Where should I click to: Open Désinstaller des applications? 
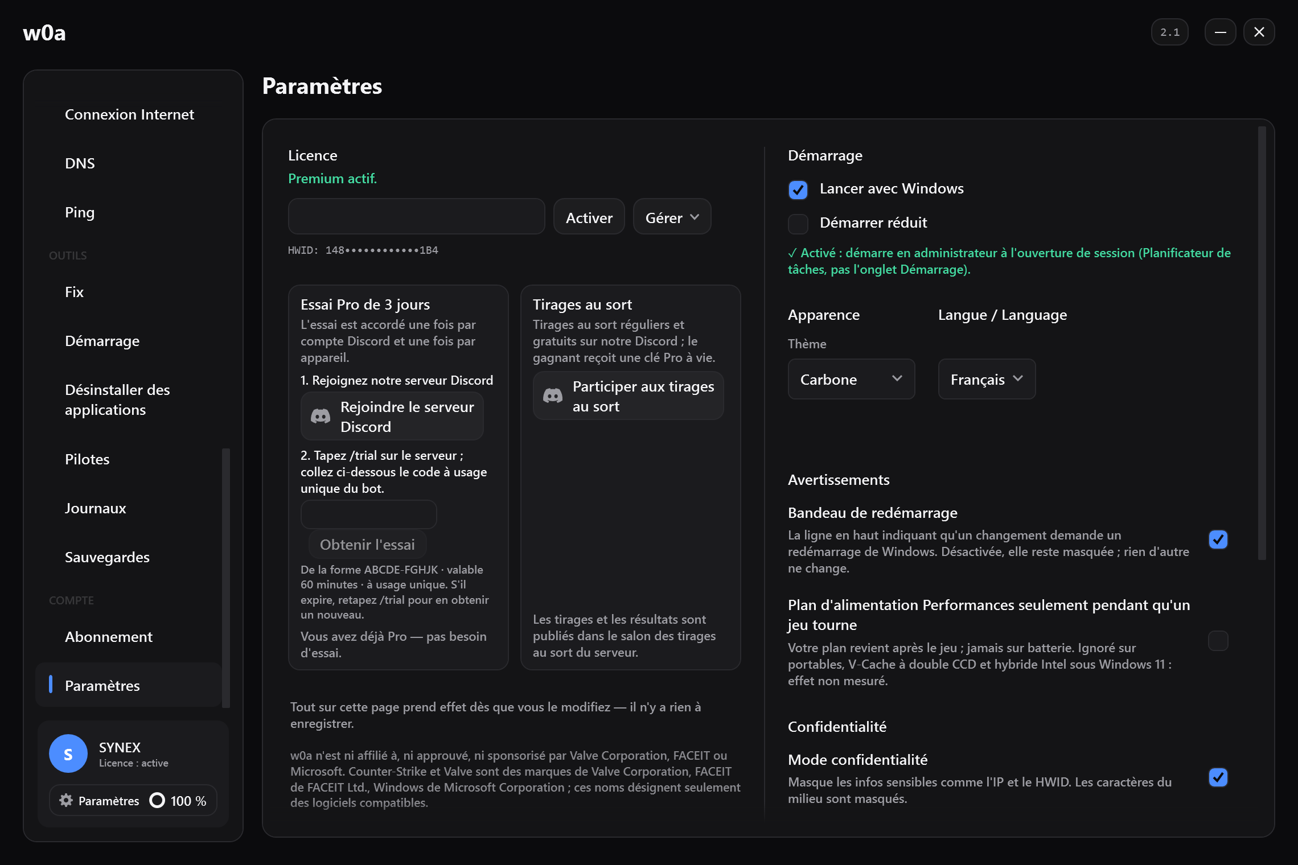click(x=129, y=399)
